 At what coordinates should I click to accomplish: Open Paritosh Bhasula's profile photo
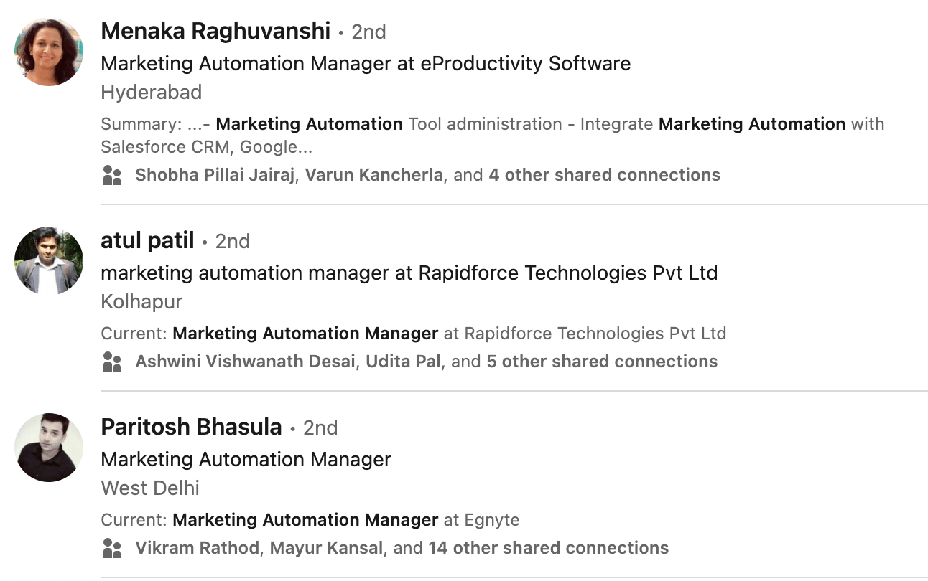[49, 447]
